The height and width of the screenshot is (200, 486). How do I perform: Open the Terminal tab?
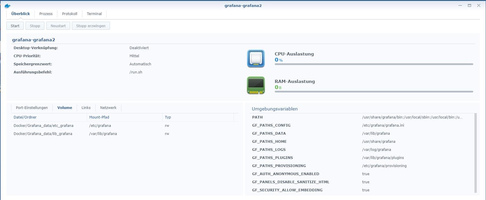(x=94, y=14)
